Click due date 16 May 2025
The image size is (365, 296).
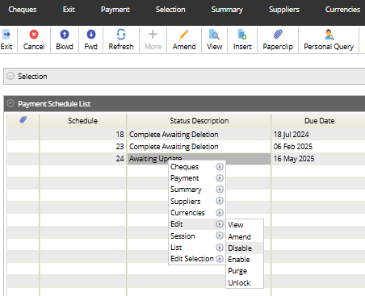[294, 159]
